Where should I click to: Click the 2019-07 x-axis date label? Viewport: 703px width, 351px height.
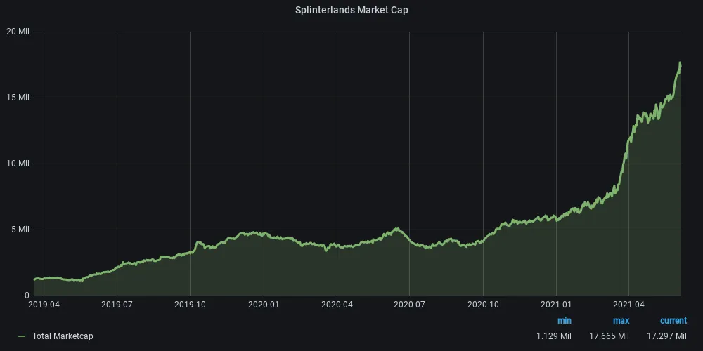pos(117,305)
